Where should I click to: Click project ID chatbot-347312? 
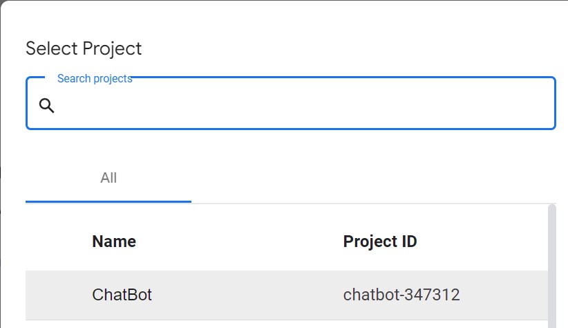(401, 295)
